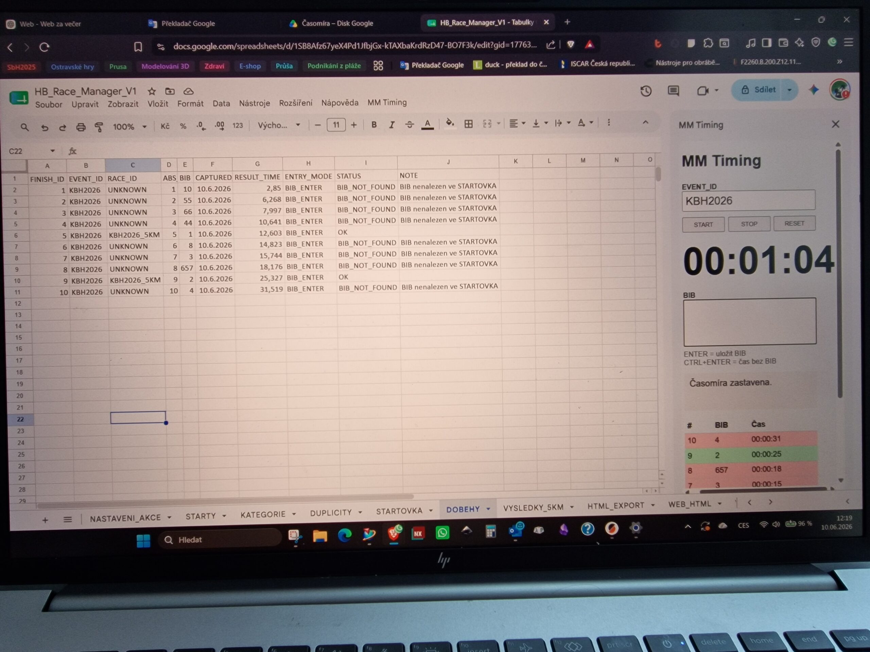Viewport: 870px width, 652px height.
Task: Open the cell borders tool
Action: pyautogui.click(x=468, y=124)
